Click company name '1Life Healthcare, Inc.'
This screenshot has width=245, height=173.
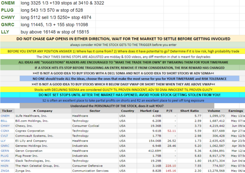point(31,116)
